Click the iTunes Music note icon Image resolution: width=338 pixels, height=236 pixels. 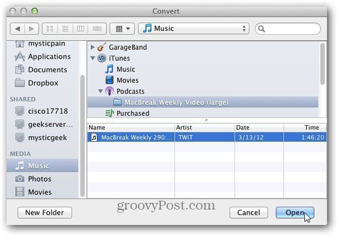110,69
